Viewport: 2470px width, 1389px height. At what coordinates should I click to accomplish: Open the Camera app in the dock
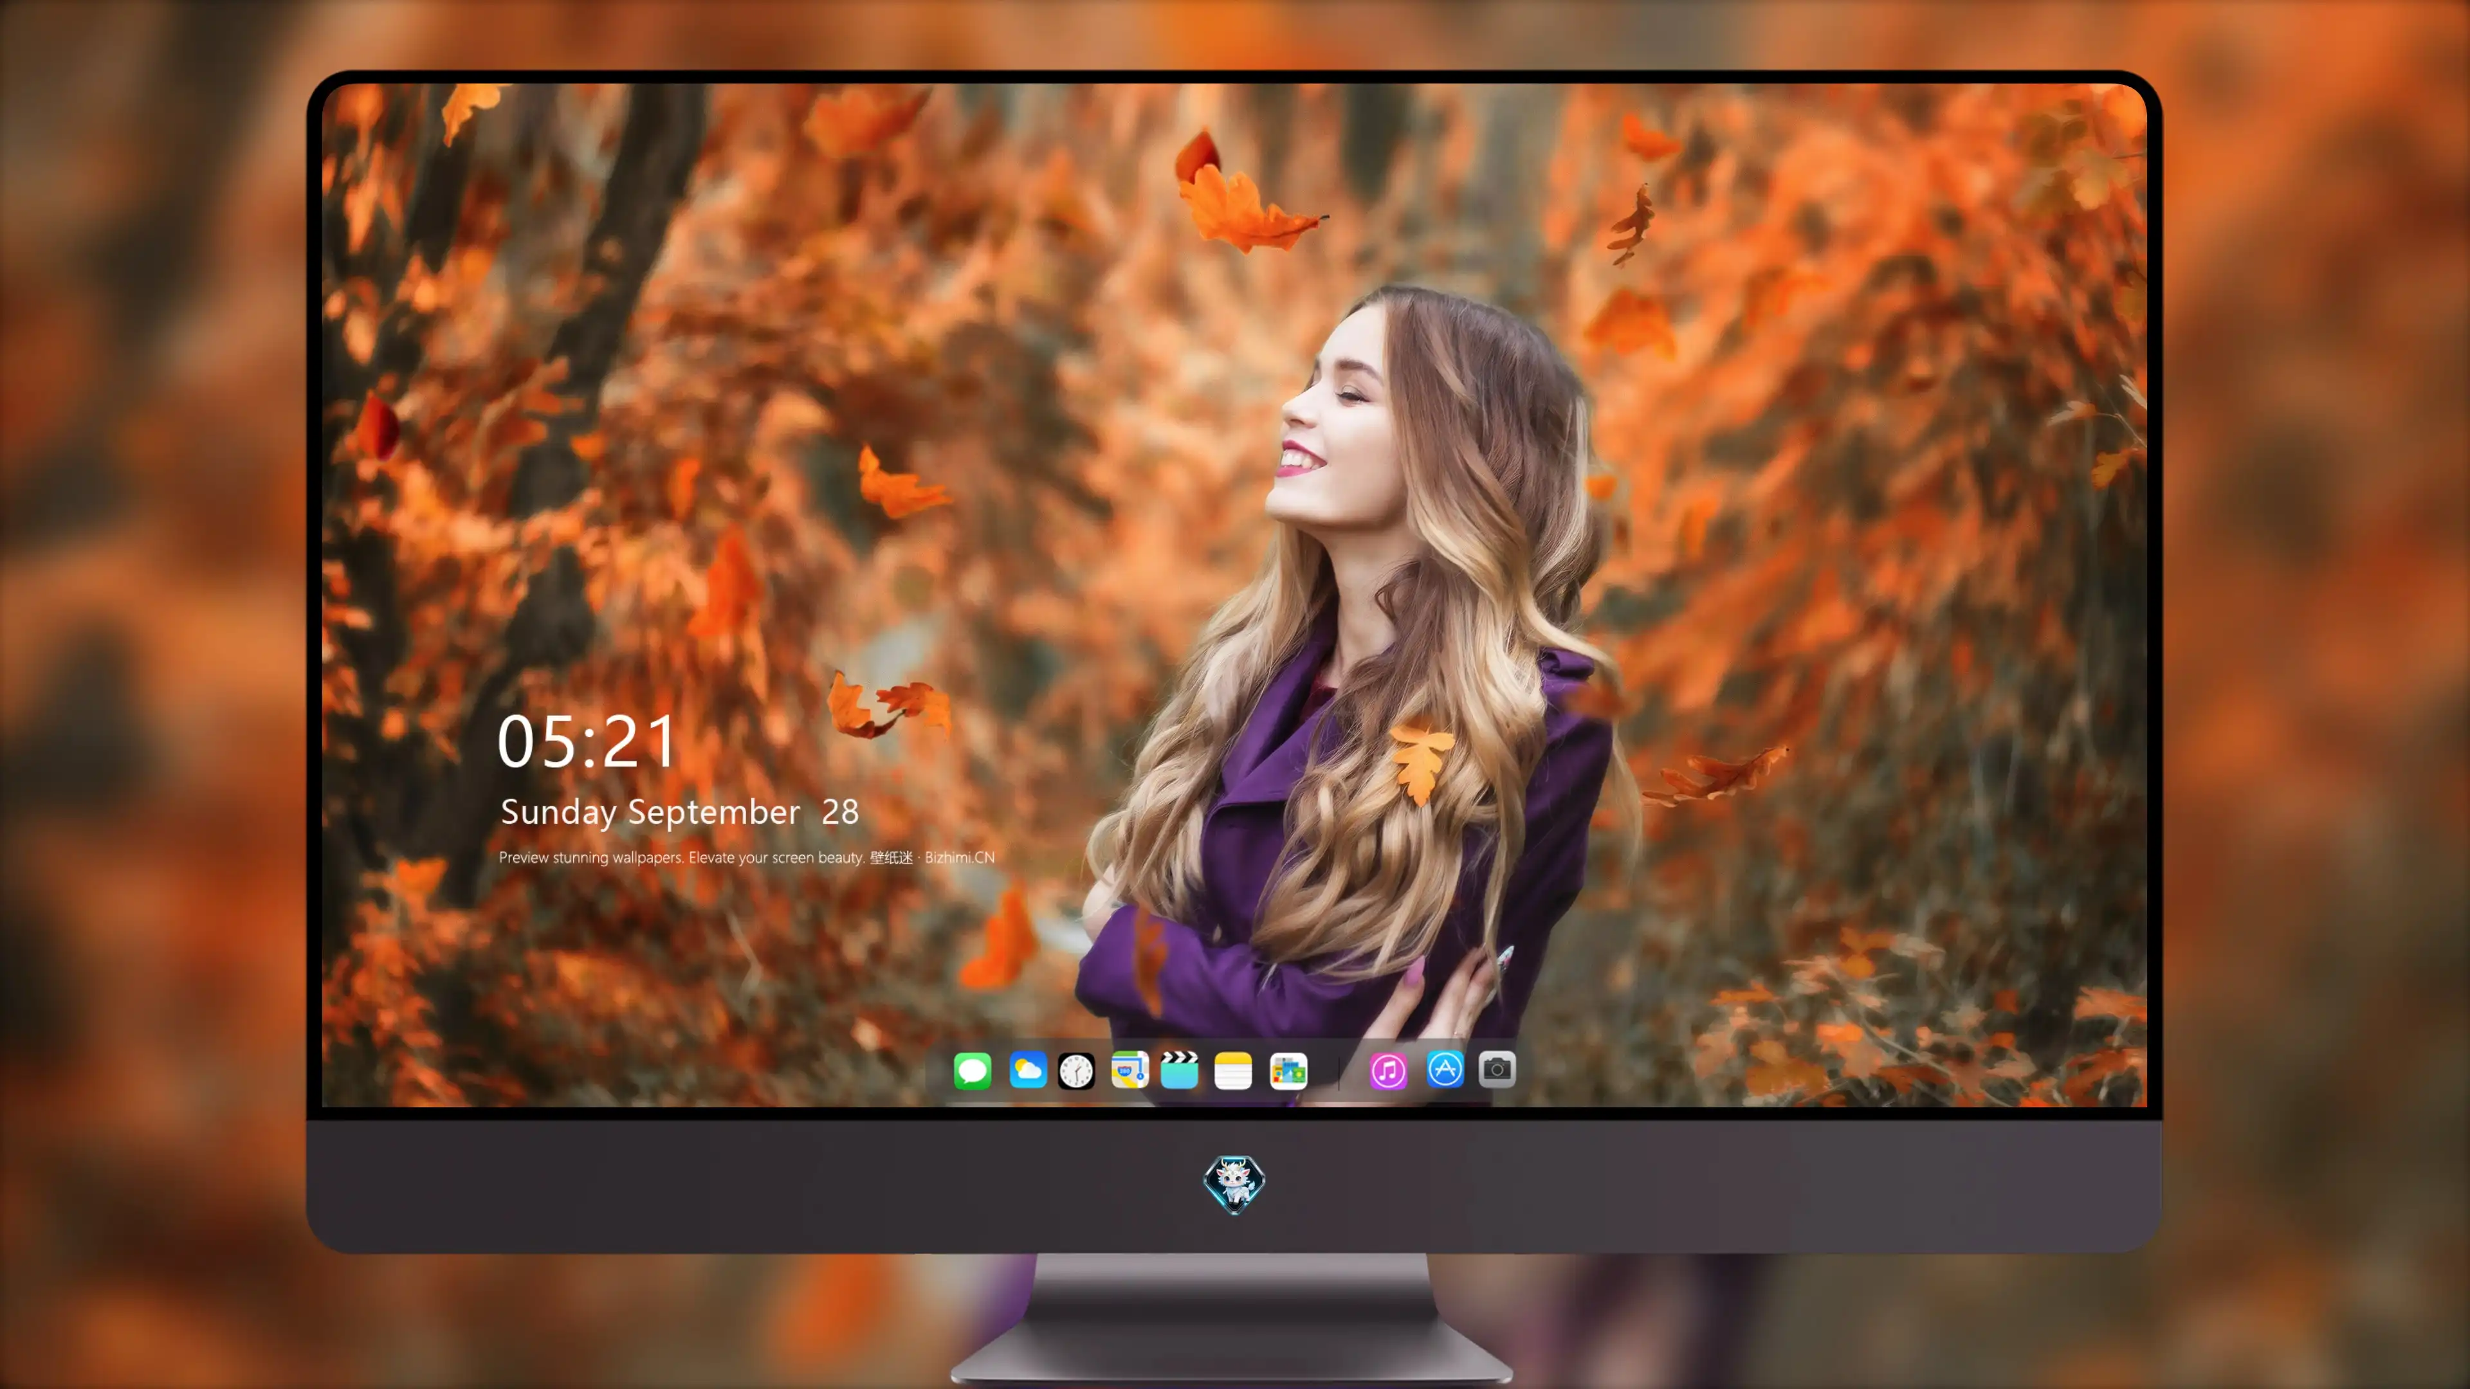tap(1497, 1069)
